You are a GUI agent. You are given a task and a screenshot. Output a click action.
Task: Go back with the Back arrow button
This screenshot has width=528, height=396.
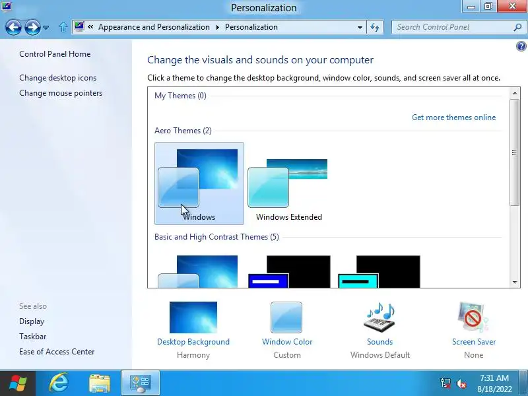pos(13,27)
